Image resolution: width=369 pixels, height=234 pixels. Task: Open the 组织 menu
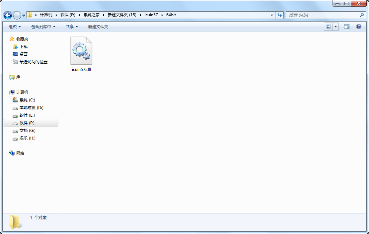coord(15,27)
